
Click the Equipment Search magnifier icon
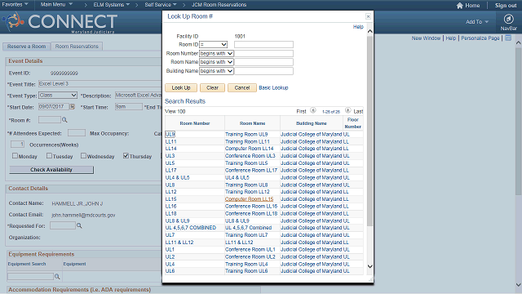click(57, 276)
